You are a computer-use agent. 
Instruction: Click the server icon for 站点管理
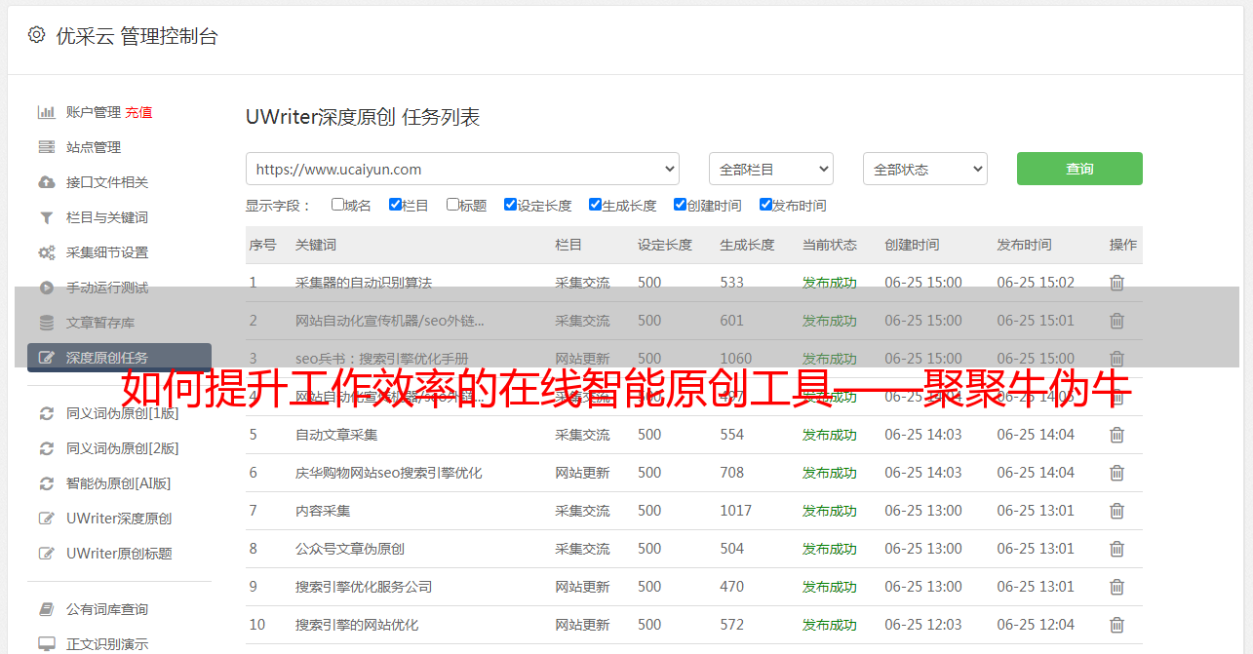click(x=46, y=147)
